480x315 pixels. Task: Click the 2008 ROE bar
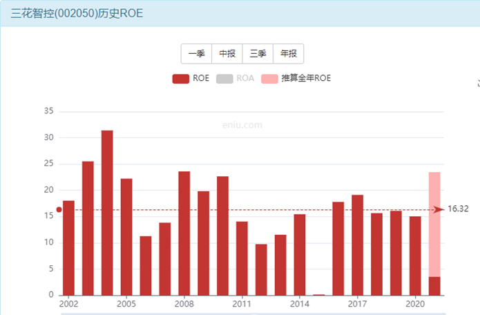[184, 233]
